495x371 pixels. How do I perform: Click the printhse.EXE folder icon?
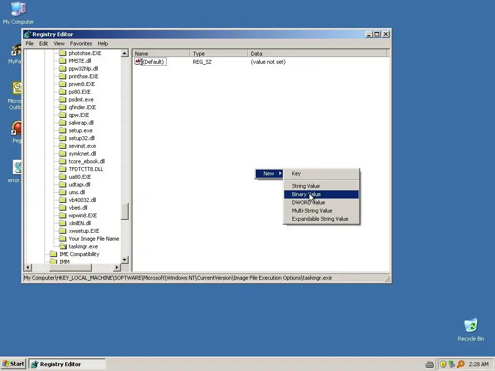click(63, 76)
